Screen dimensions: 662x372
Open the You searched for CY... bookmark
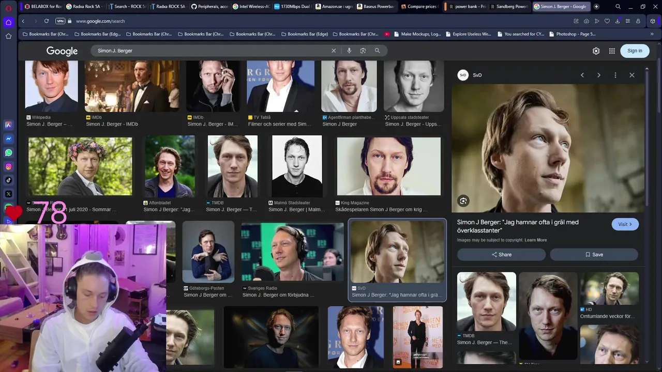(x=520, y=34)
